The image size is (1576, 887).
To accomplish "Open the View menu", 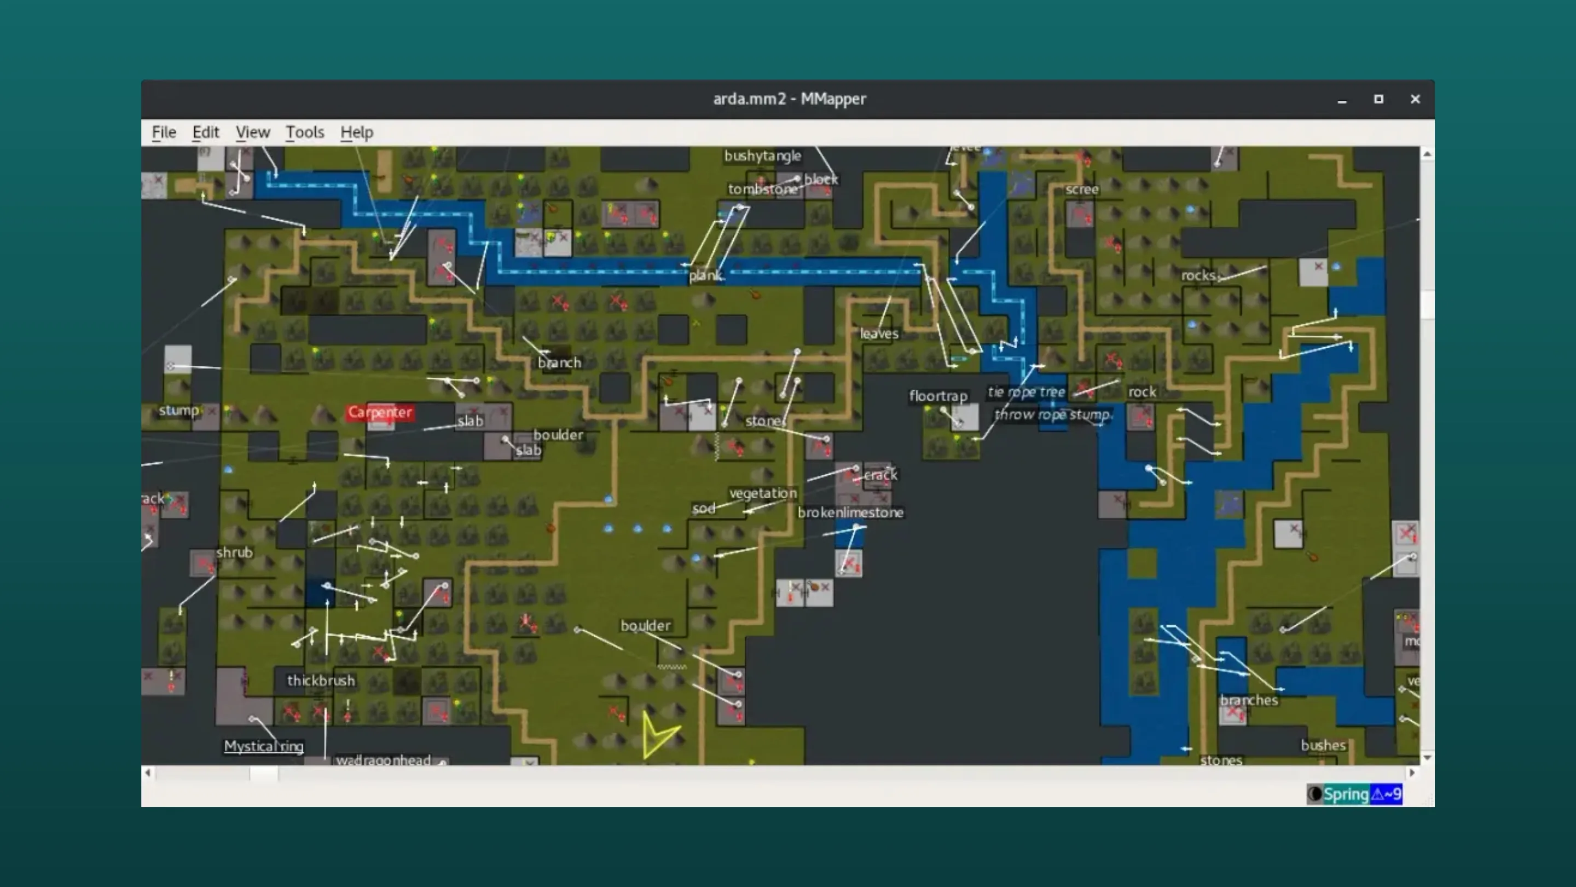I will pyautogui.click(x=253, y=132).
